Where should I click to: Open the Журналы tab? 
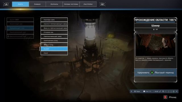pyautogui.click(x=54, y=4)
